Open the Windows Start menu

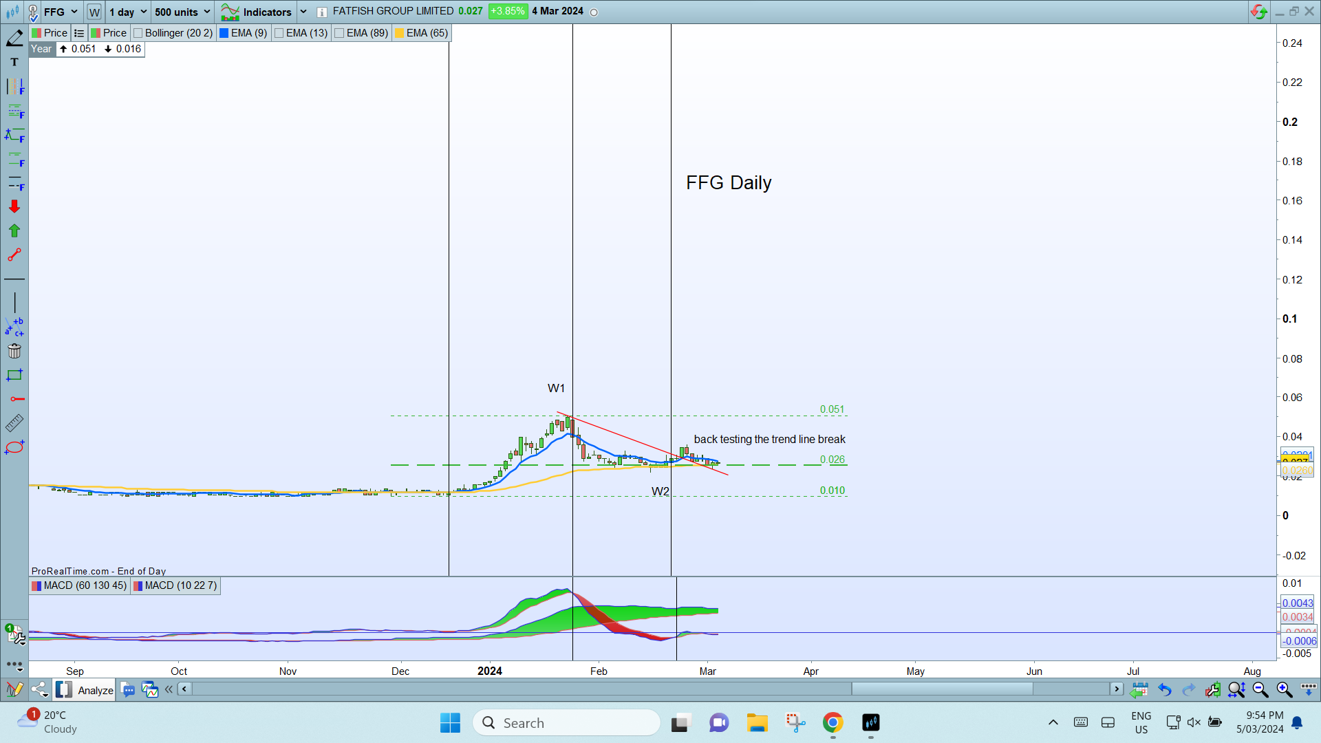pyautogui.click(x=450, y=722)
